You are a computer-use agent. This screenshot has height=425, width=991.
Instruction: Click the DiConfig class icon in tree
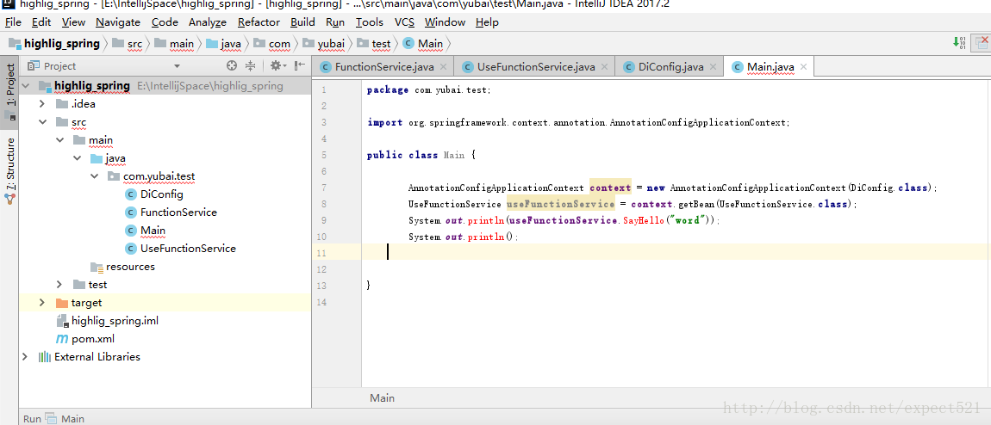131,194
